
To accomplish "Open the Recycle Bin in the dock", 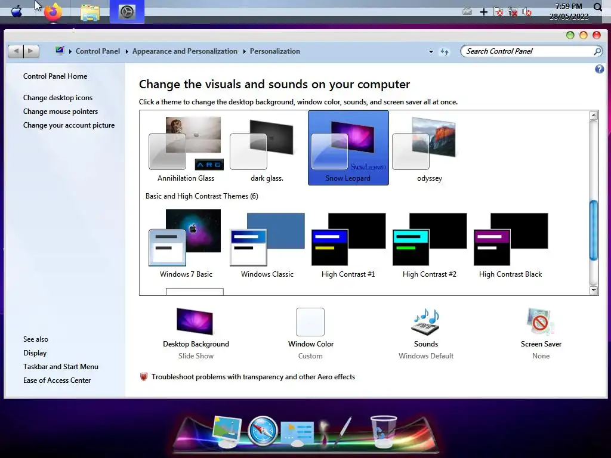I will (x=383, y=432).
